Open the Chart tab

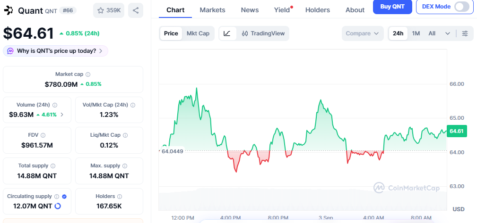[175, 10]
